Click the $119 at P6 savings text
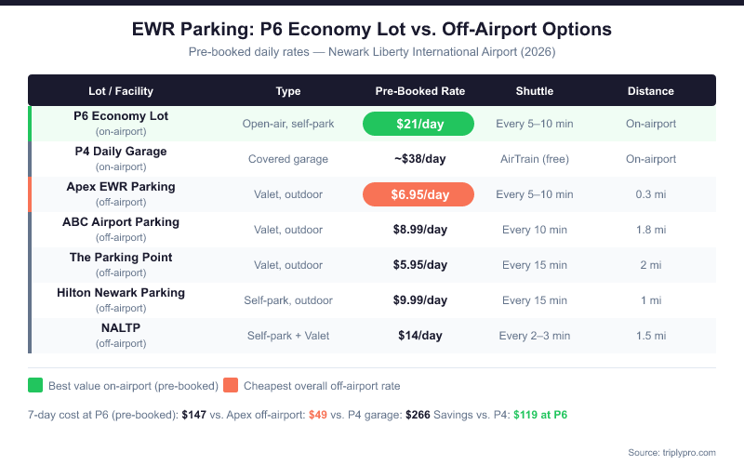Screen dimensions: 744x465 click(539, 415)
